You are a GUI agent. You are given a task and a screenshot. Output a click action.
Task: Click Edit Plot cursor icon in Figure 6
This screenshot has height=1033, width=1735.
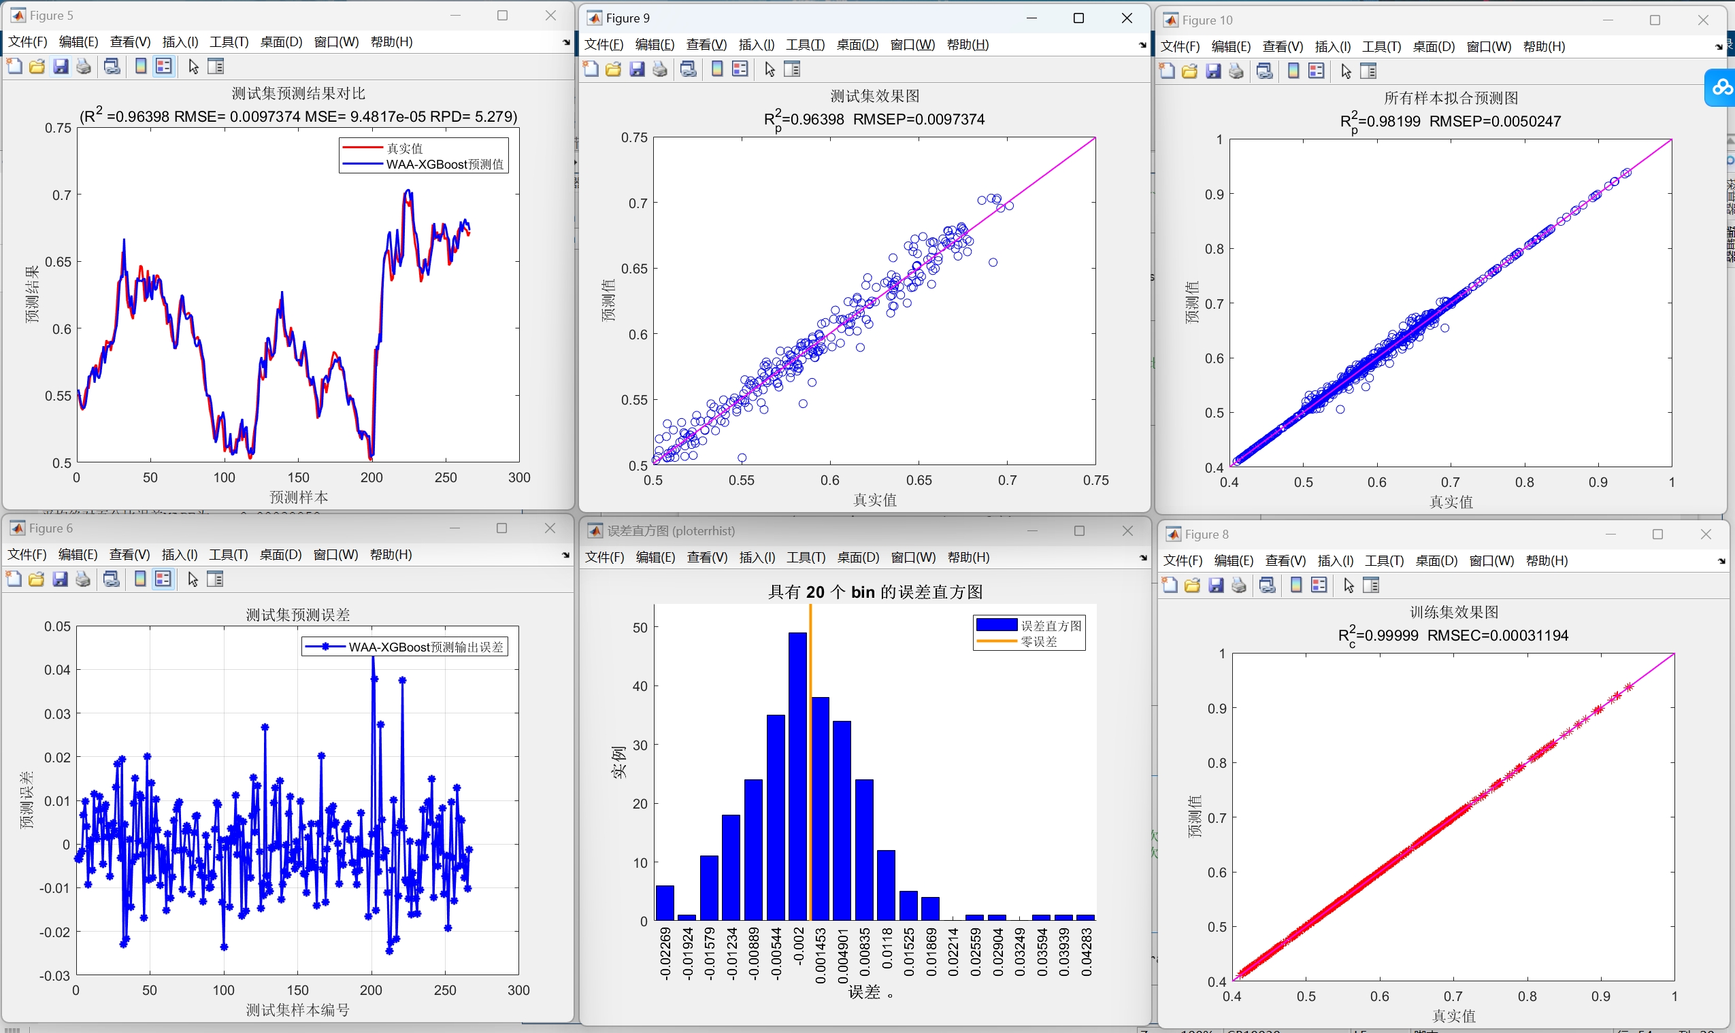click(193, 580)
